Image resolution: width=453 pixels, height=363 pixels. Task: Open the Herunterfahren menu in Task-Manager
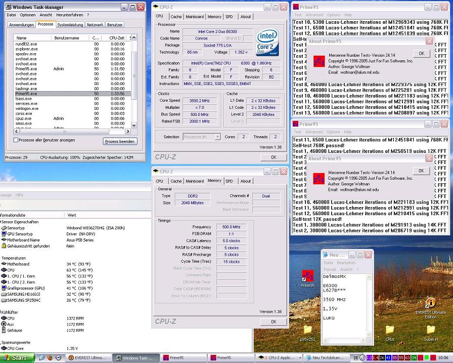pyautogui.click(x=69, y=15)
